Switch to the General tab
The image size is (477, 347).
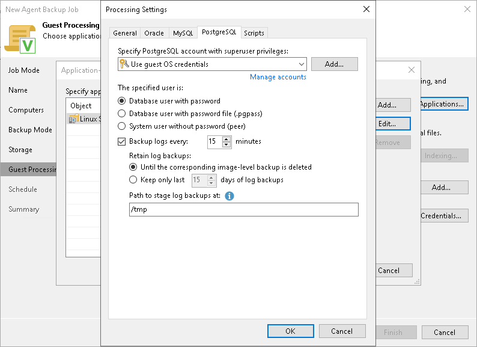tap(125, 33)
